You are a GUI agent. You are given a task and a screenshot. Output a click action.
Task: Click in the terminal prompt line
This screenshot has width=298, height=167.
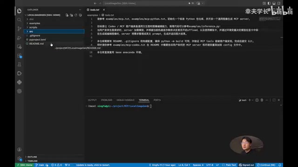coord(120,106)
